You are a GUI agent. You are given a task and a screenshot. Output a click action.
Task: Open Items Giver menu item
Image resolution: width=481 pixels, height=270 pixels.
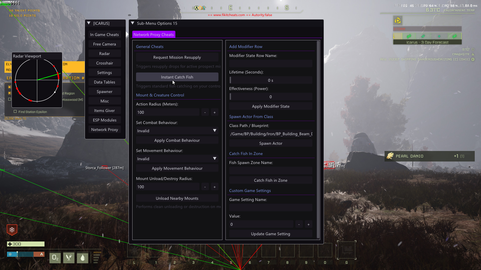(x=104, y=110)
